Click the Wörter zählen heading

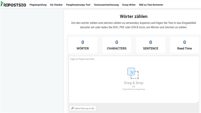133,17
